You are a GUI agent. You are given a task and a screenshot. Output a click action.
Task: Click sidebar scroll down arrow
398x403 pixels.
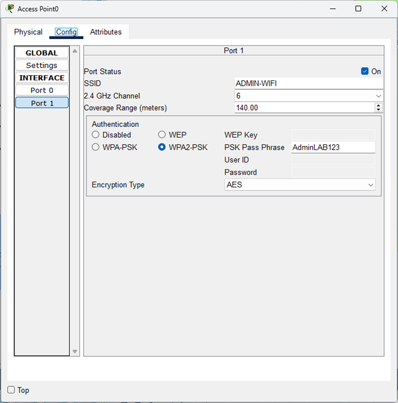tap(75, 351)
